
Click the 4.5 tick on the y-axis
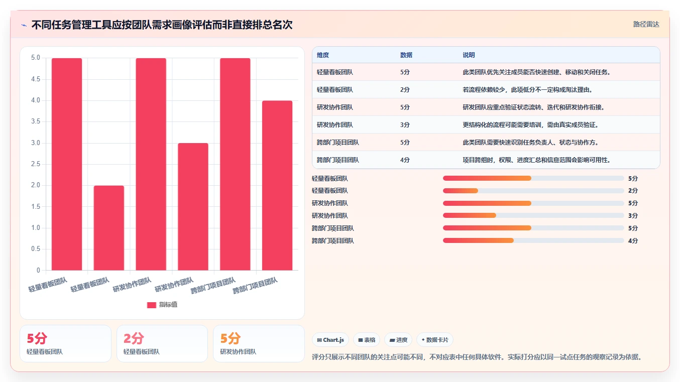(35, 79)
